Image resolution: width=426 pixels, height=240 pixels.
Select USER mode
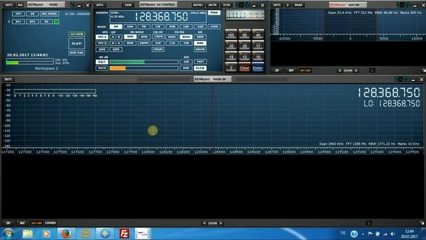pyautogui.click(x=214, y=27)
